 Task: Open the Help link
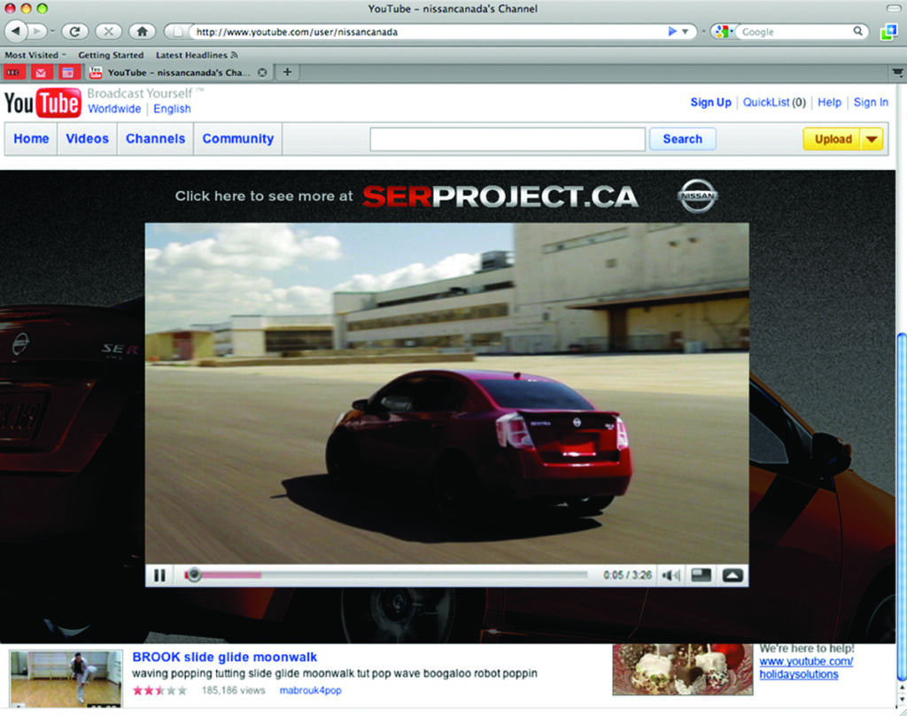tap(829, 103)
